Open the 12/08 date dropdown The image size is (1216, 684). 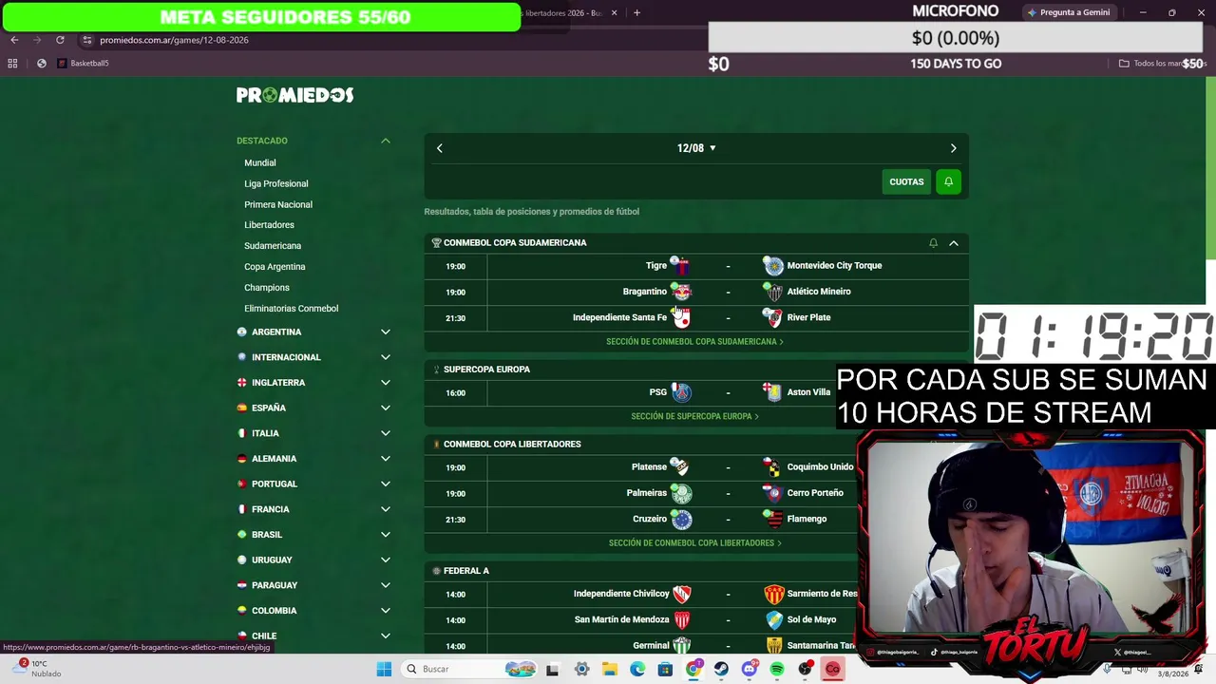click(696, 148)
